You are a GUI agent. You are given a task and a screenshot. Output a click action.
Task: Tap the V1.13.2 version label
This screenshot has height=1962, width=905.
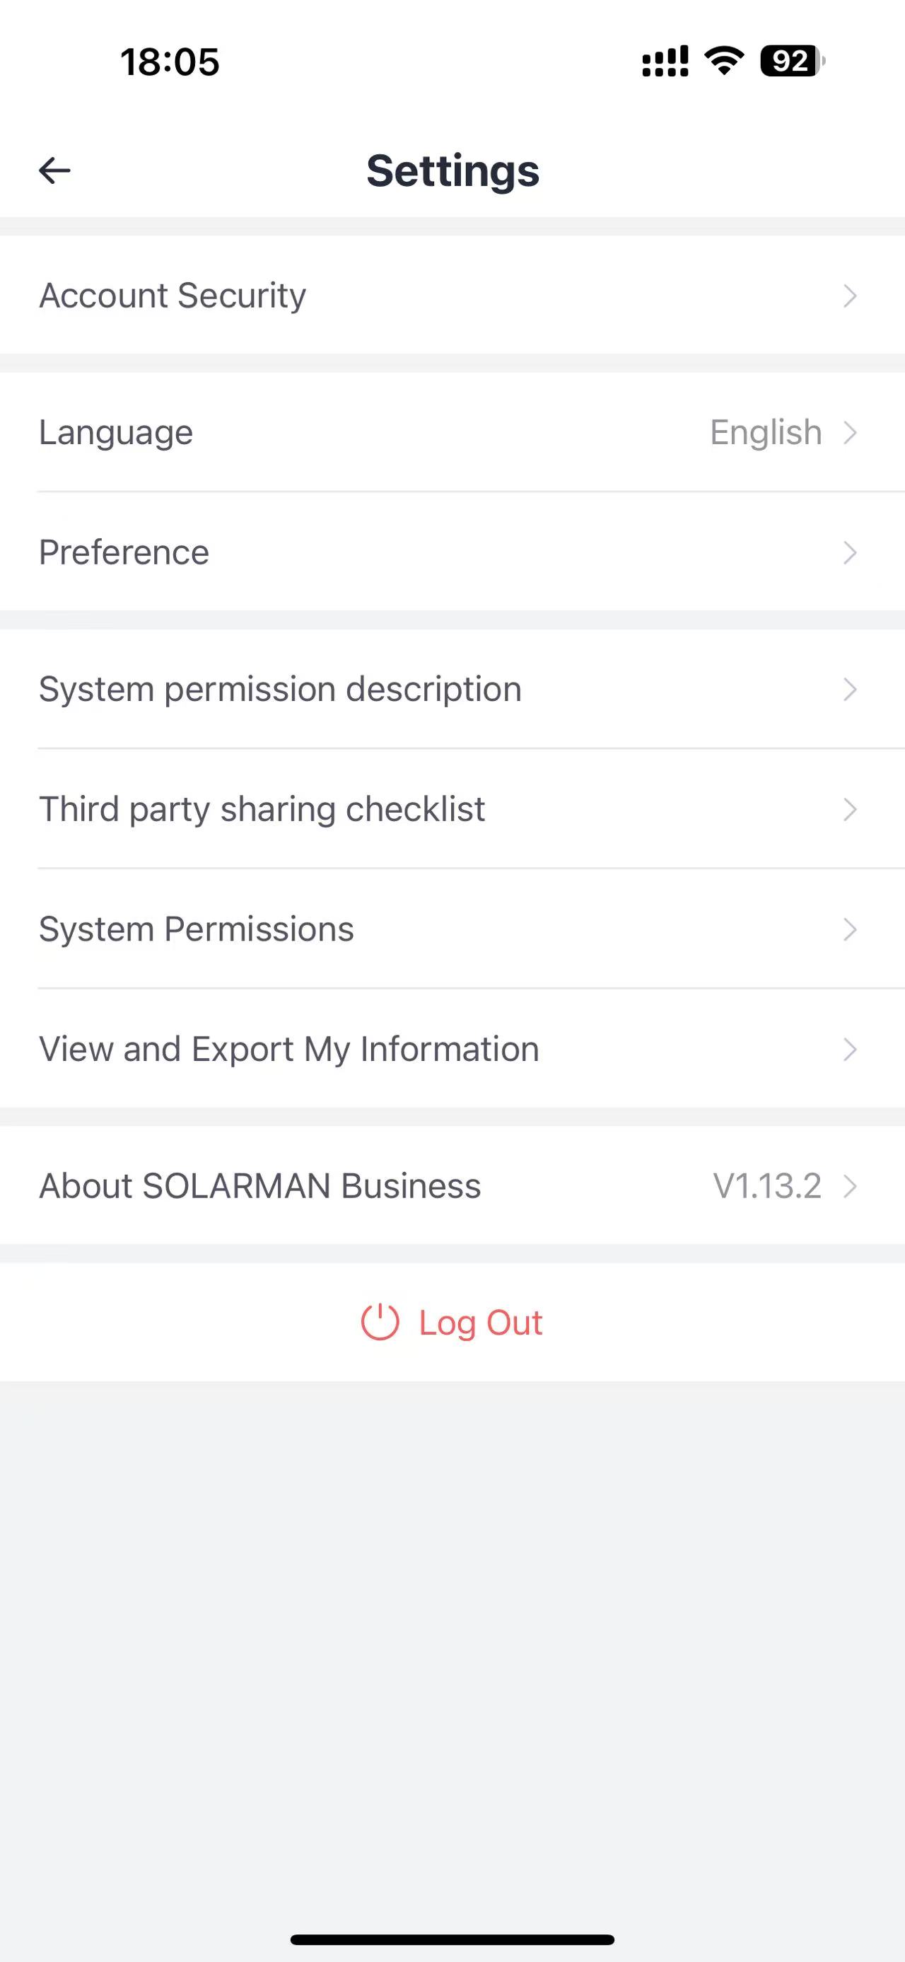point(767,1186)
